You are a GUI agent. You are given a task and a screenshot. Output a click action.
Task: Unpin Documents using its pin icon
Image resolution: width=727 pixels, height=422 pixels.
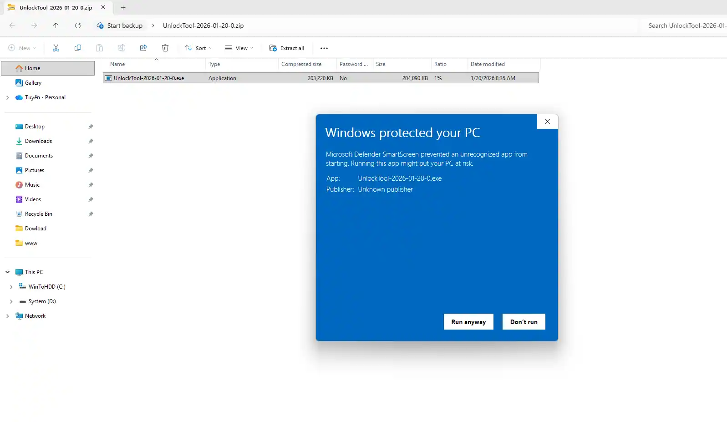[x=91, y=156]
